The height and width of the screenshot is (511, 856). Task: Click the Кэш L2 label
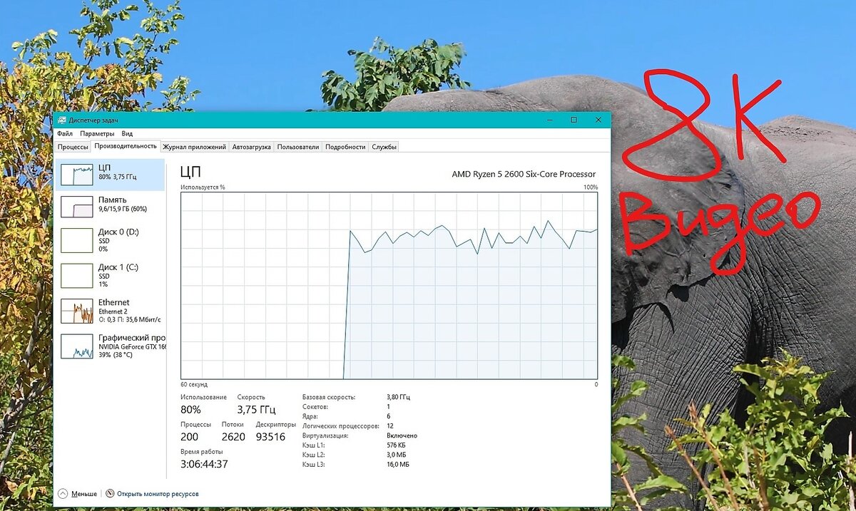(313, 454)
